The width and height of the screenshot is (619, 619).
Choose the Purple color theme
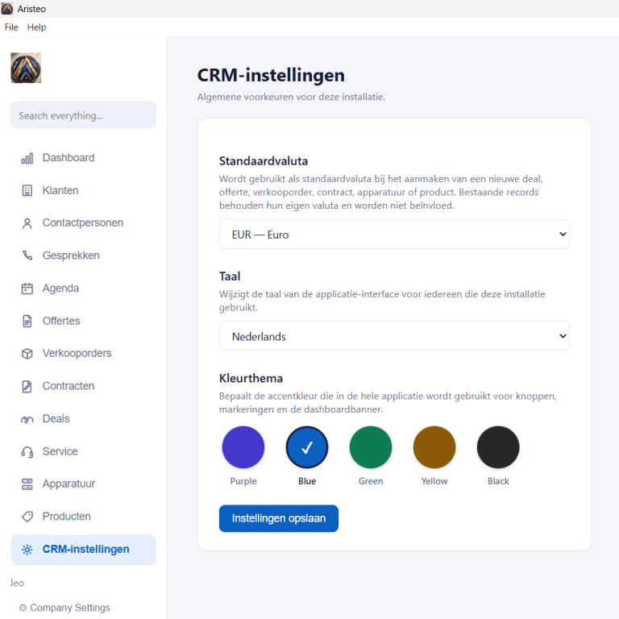(243, 447)
